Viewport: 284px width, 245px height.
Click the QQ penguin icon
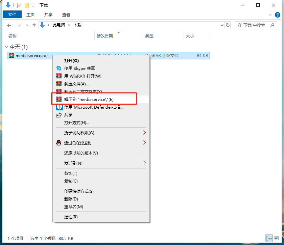(59, 143)
